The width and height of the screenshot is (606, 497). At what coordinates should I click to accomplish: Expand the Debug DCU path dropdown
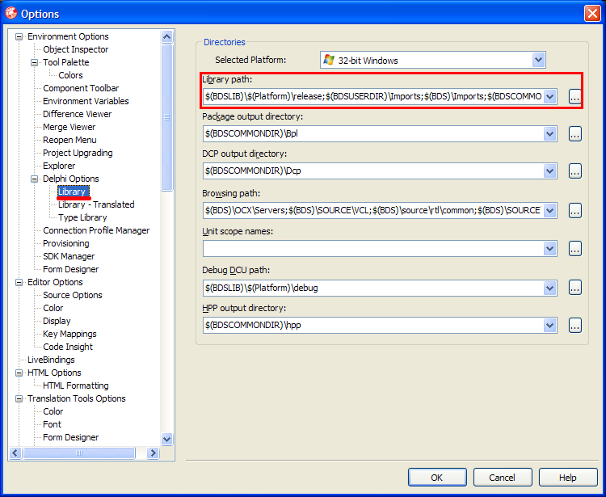[x=549, y=288]
